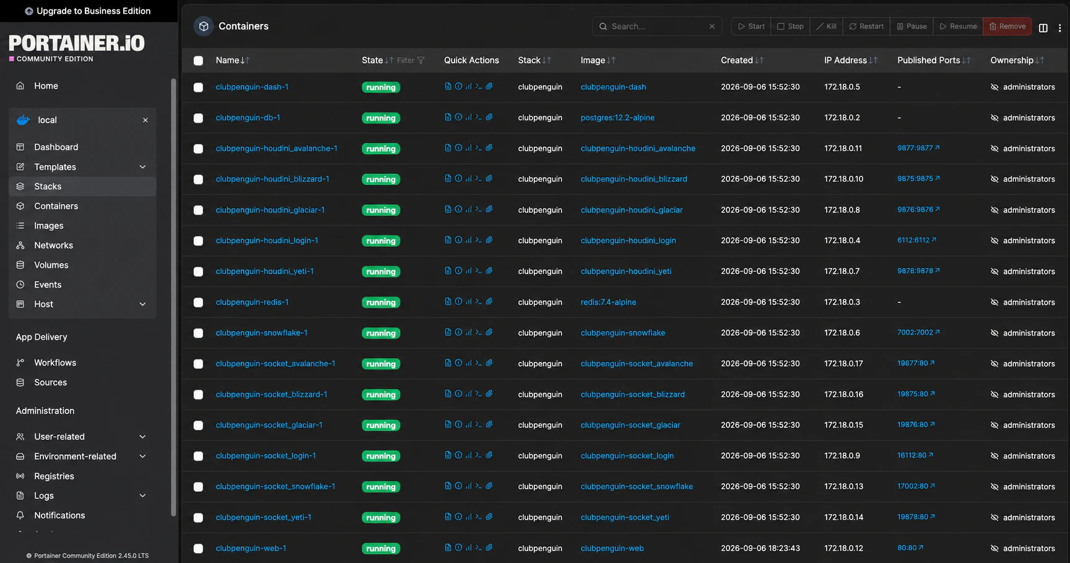Screen dimensions: 1070x563
Task: Check the clubpenguin-socket_glaciar-1 checkbox
Action: pyautogui.click(x=198, y=425)
